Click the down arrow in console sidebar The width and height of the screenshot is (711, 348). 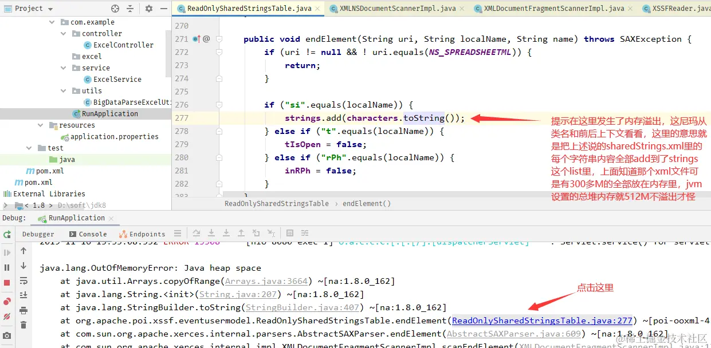[23, 266]
